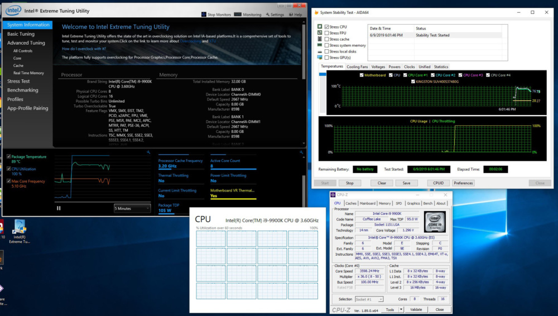Enable Stress local disks checkbox
Viewport: 558px width, 316px height.
point(326,51)
